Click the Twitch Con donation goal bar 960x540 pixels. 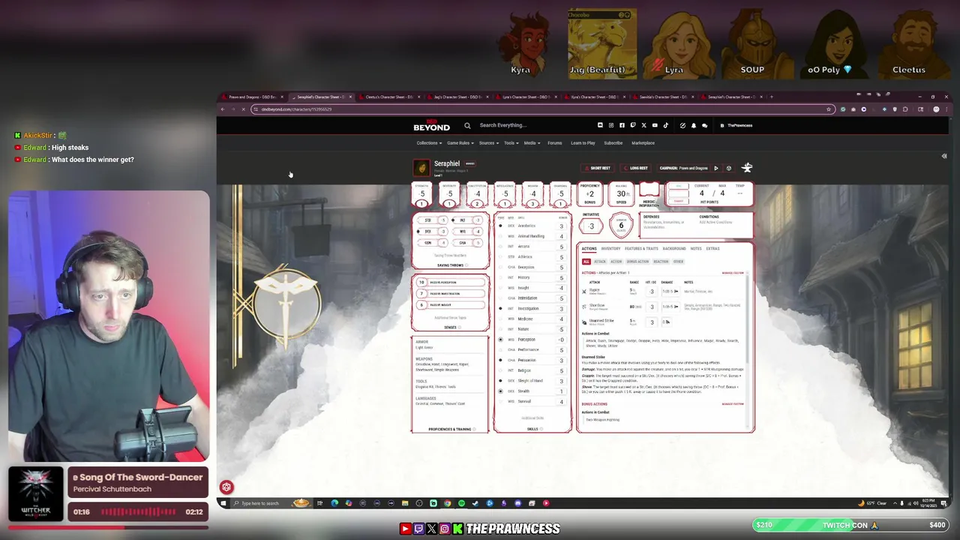point(851,525)
